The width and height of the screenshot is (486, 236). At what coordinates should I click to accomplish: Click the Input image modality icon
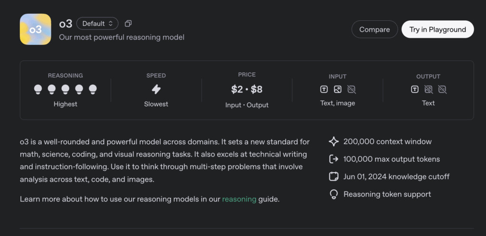(337, 89)
